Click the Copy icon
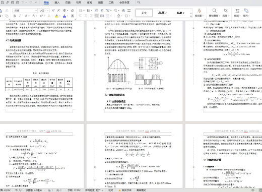262x192 pixels. 7,16
